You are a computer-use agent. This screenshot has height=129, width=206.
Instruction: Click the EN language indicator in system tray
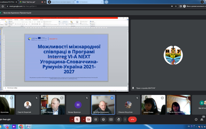pyautogui.click(x=189, y=126)
